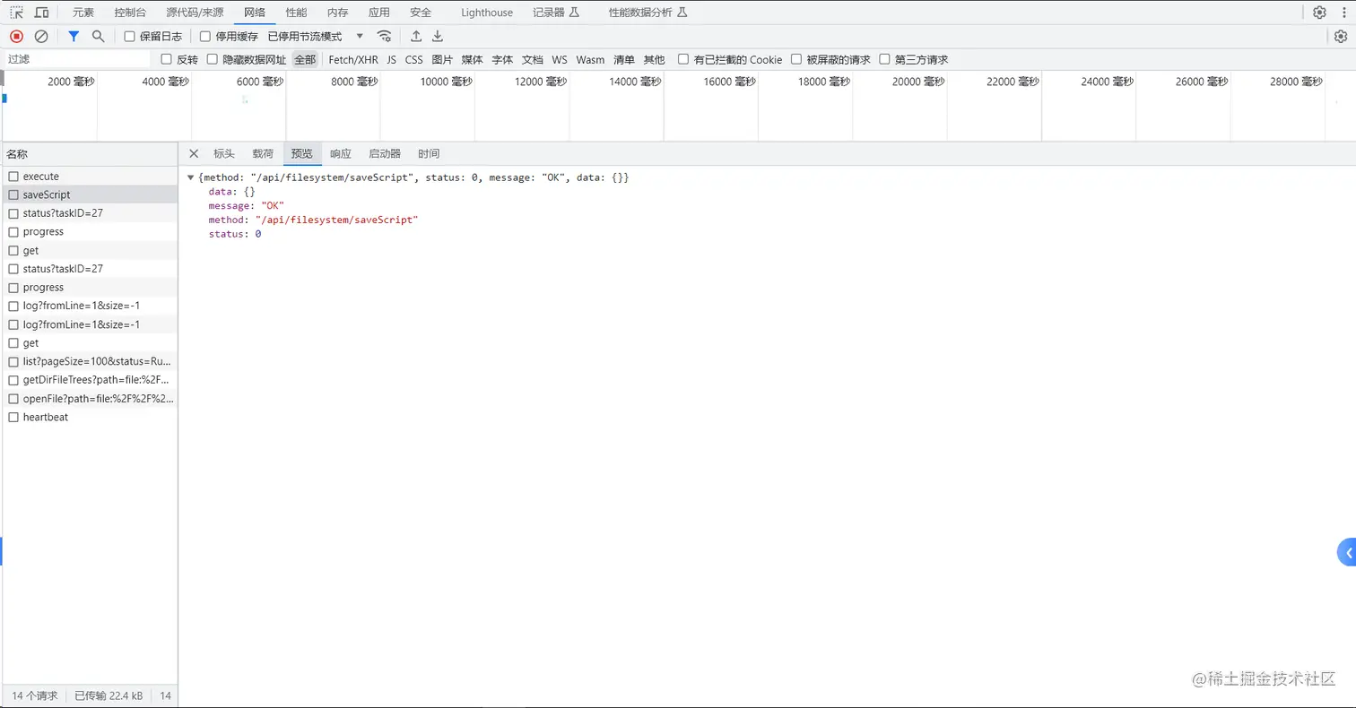Toggle the device toolbar icon

pos(41,13)
